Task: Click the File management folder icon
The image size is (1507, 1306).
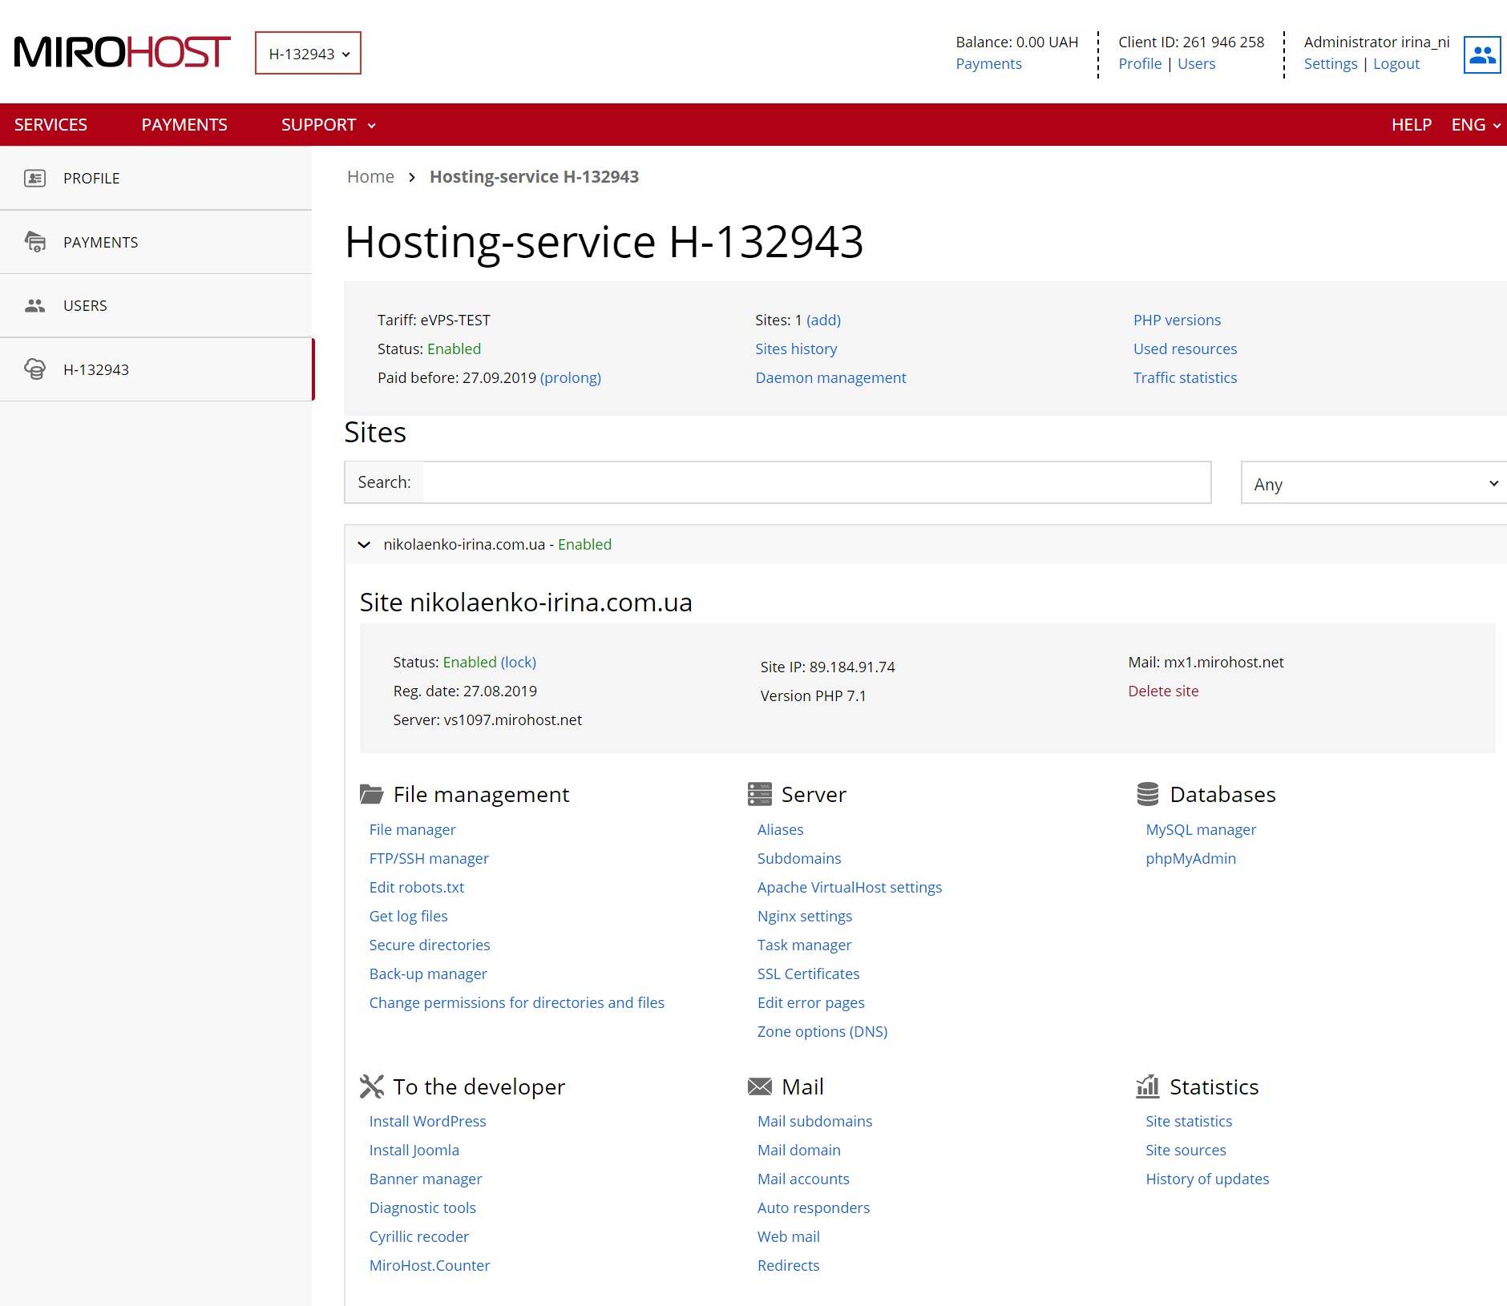Action: tap(372, 794)
